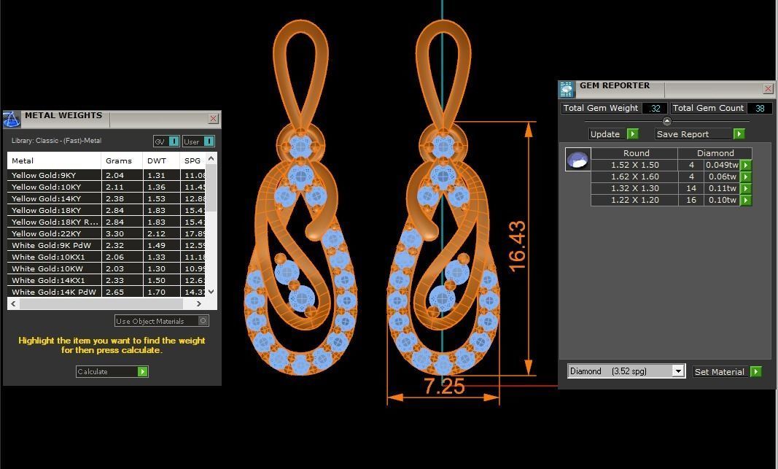This screenshot has height=469, width=778.
Task: Select the Yellow Gold:9KY row
Action: coord(106,175)
